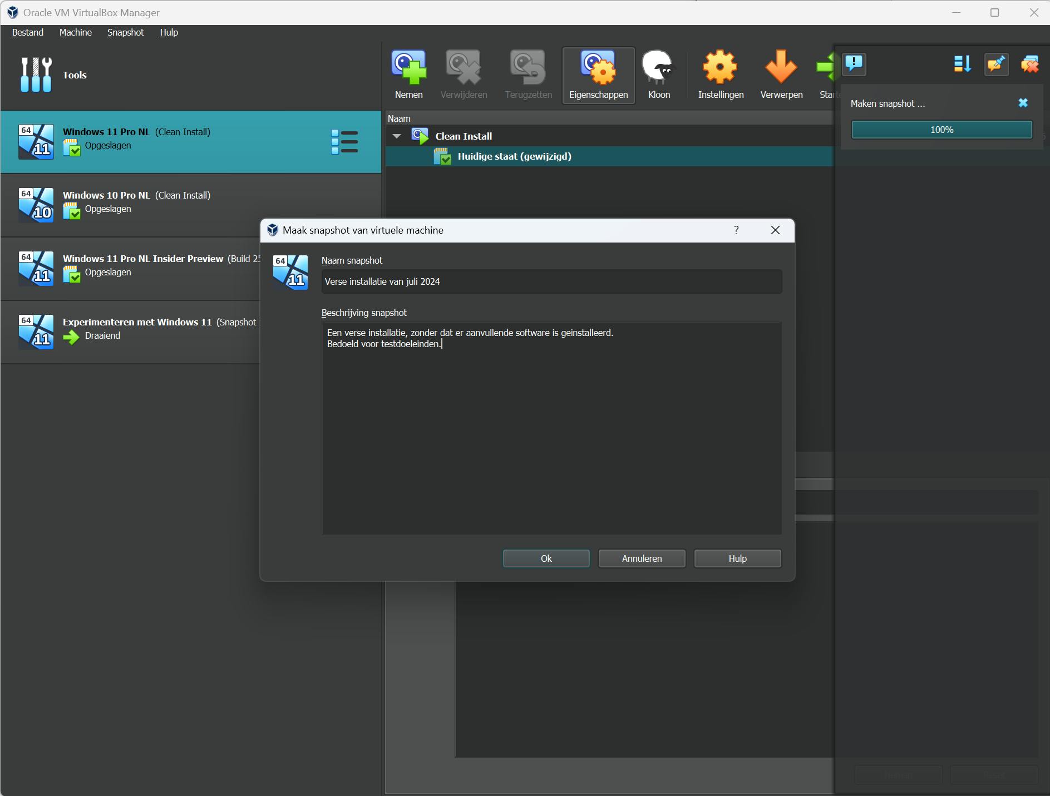Screen dimensions: 1050x796
Task: Click the Terugzetten (restore) toolbar icon
Action: (528, 68)
